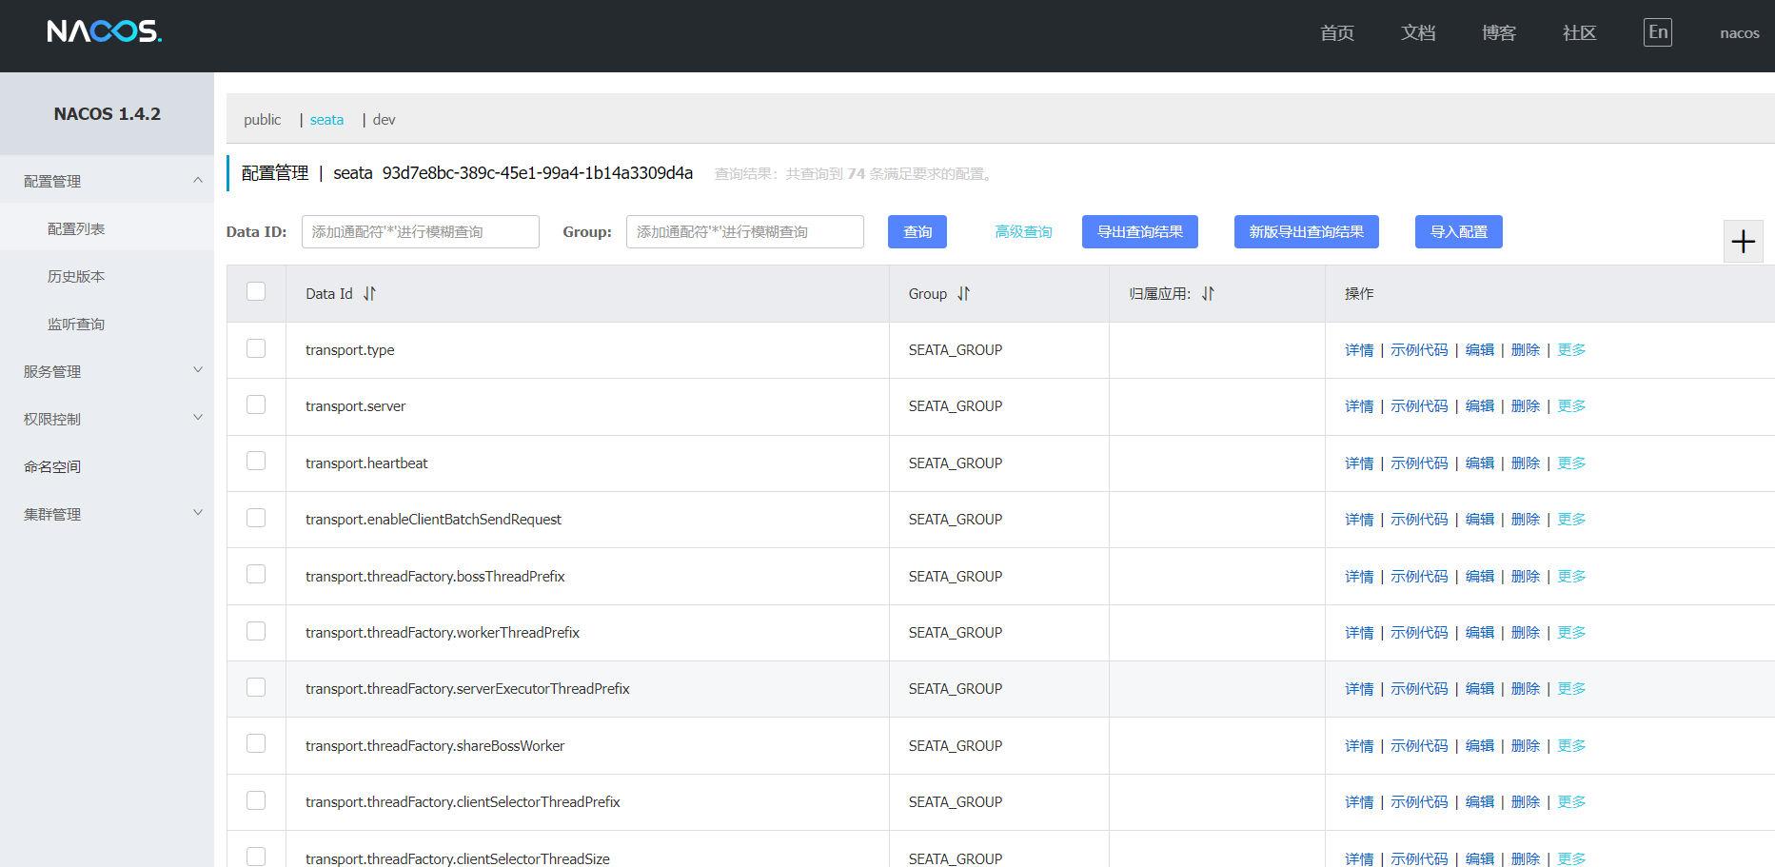The image size is (1775, 867).
Task: Click 编辑 for the clientSelectorThreadSize row
Action: point(1480,858)
